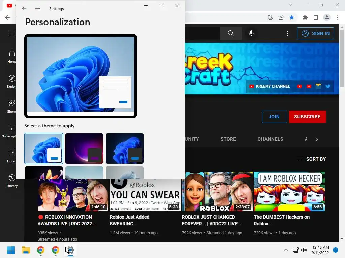Open YouTube Explore in sidebar
This screenshot has width=345, height=258.
tap(11, 81)
